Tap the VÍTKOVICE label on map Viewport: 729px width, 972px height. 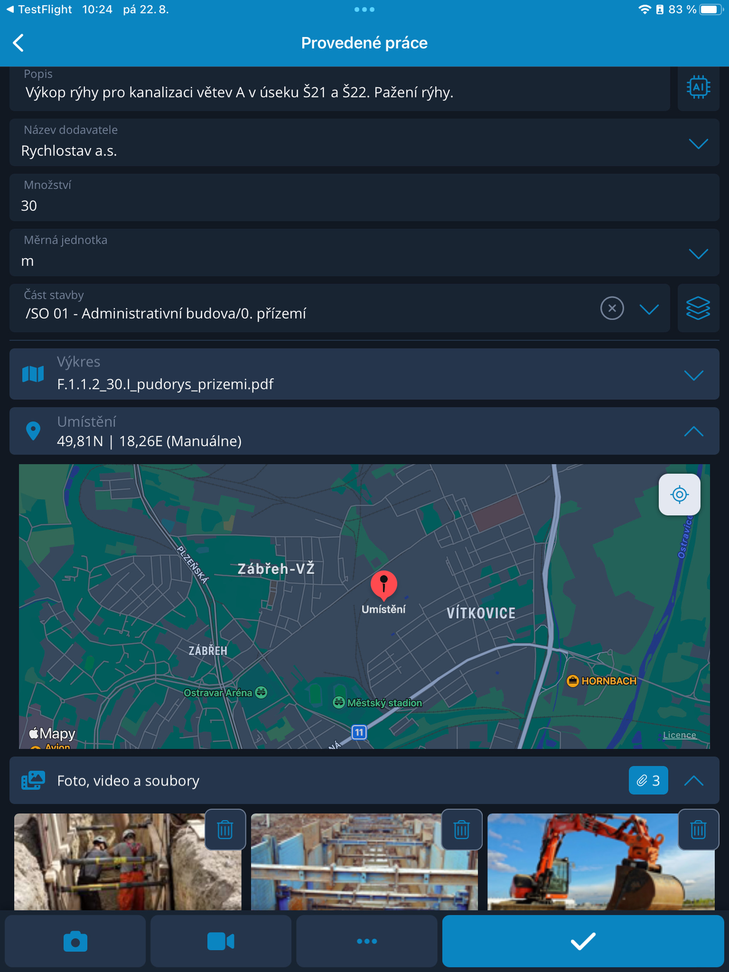(481, 613)
